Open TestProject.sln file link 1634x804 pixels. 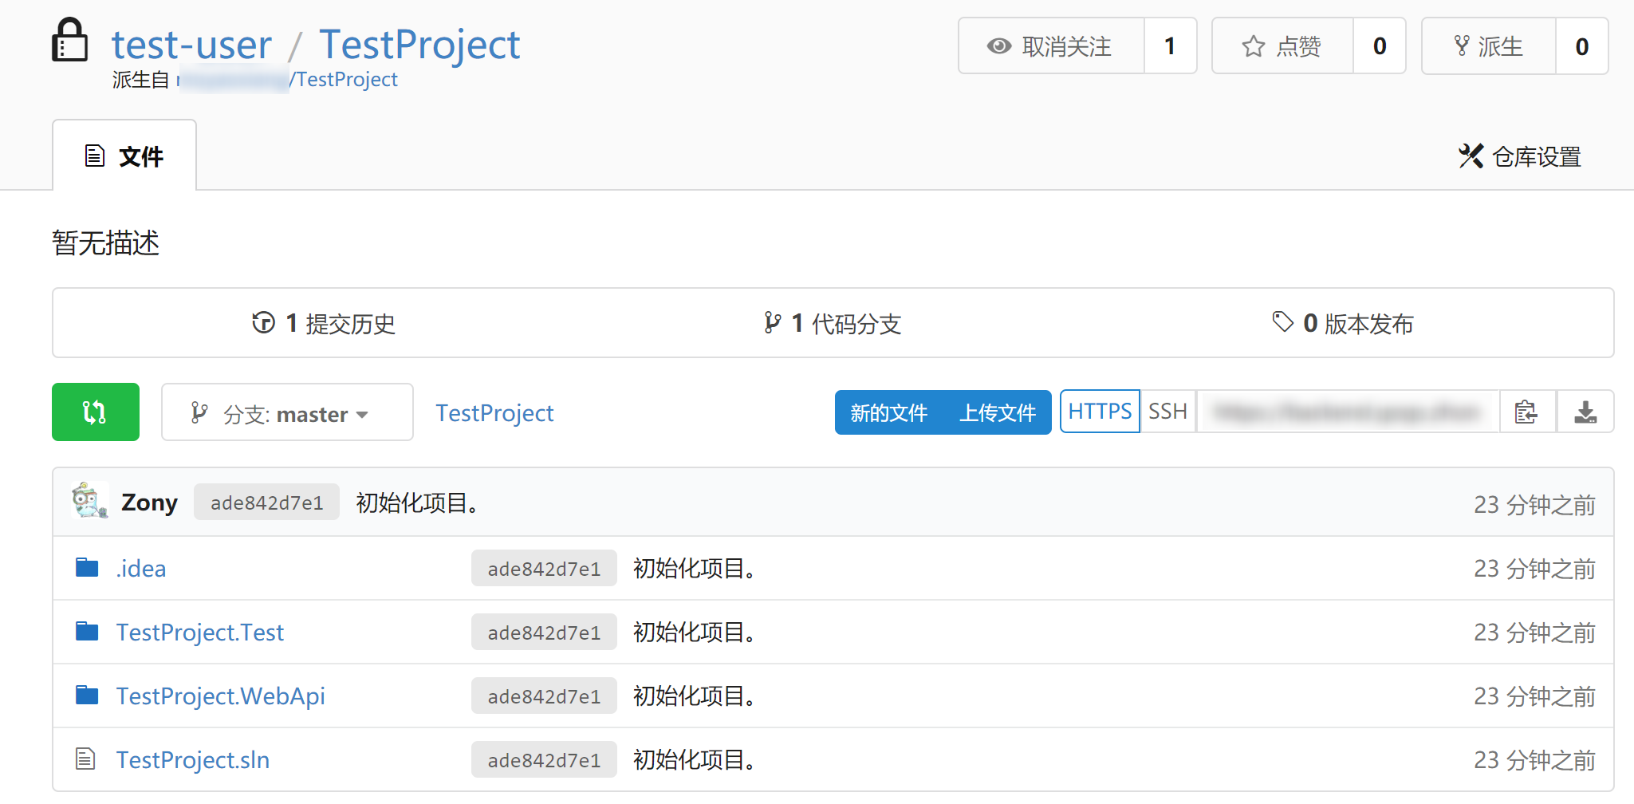(193, 760)
